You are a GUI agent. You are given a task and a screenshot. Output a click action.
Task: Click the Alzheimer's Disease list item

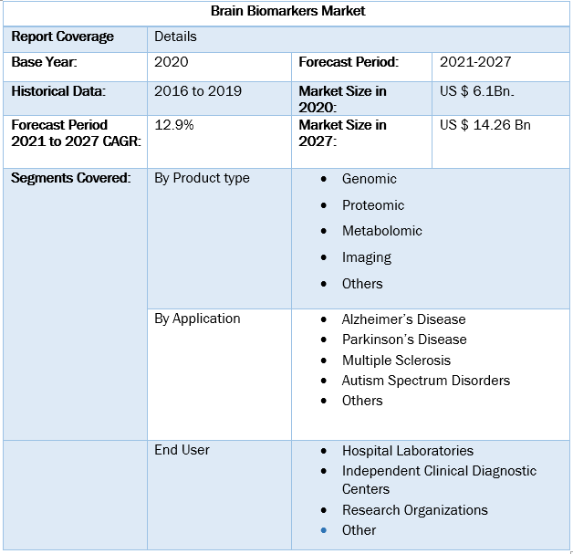403,319
